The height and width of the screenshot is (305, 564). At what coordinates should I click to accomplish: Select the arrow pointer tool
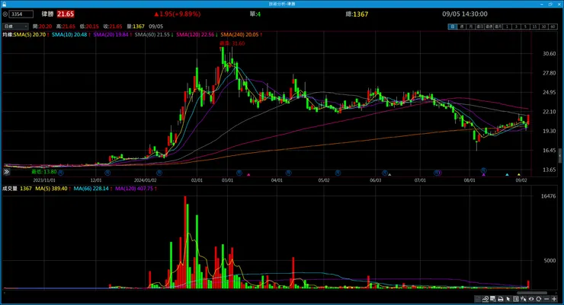[x=508, y=299]
